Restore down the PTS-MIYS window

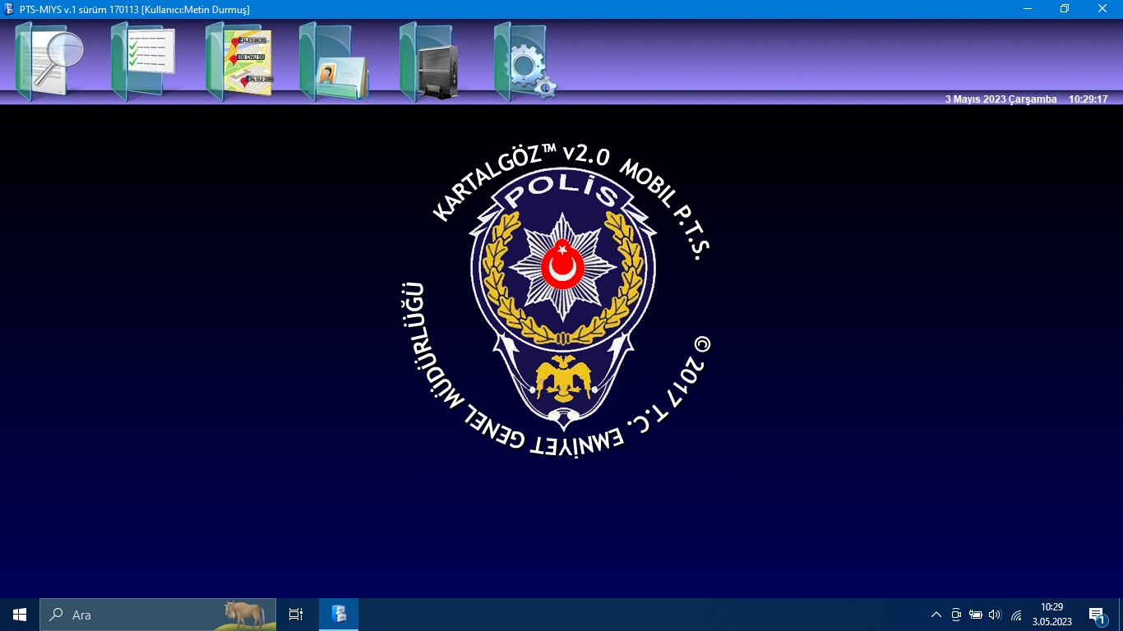pos(1065,9)
